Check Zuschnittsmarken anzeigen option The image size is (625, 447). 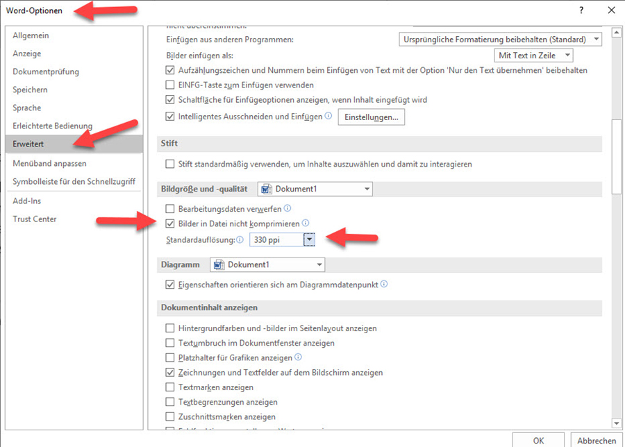[170, 416]
